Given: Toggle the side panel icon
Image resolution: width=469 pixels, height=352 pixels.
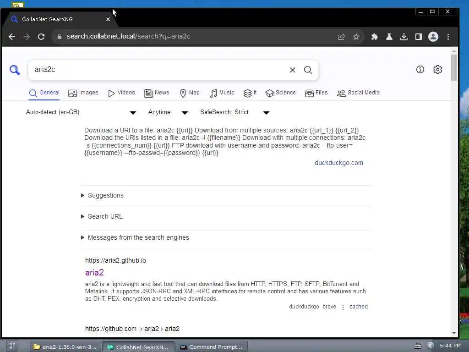Looking at the screenshot, I should pyautogui.click(x=419, y=37).
